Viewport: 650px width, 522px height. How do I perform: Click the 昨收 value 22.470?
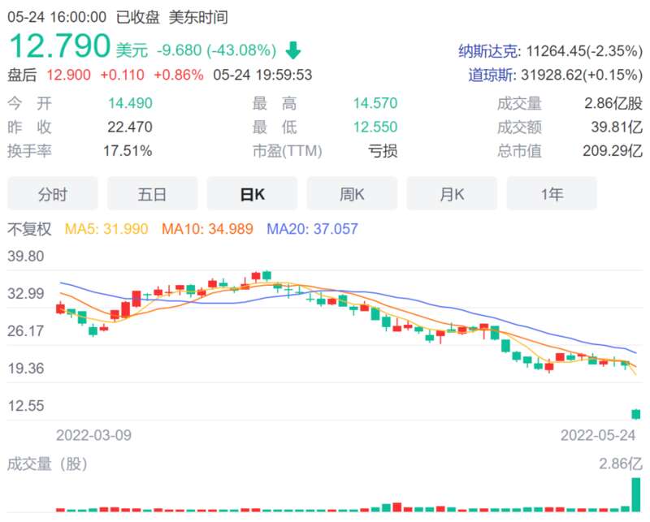point(130,127)
